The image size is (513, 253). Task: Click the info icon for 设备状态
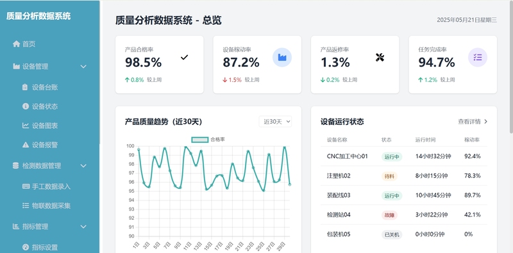(26, 106)
